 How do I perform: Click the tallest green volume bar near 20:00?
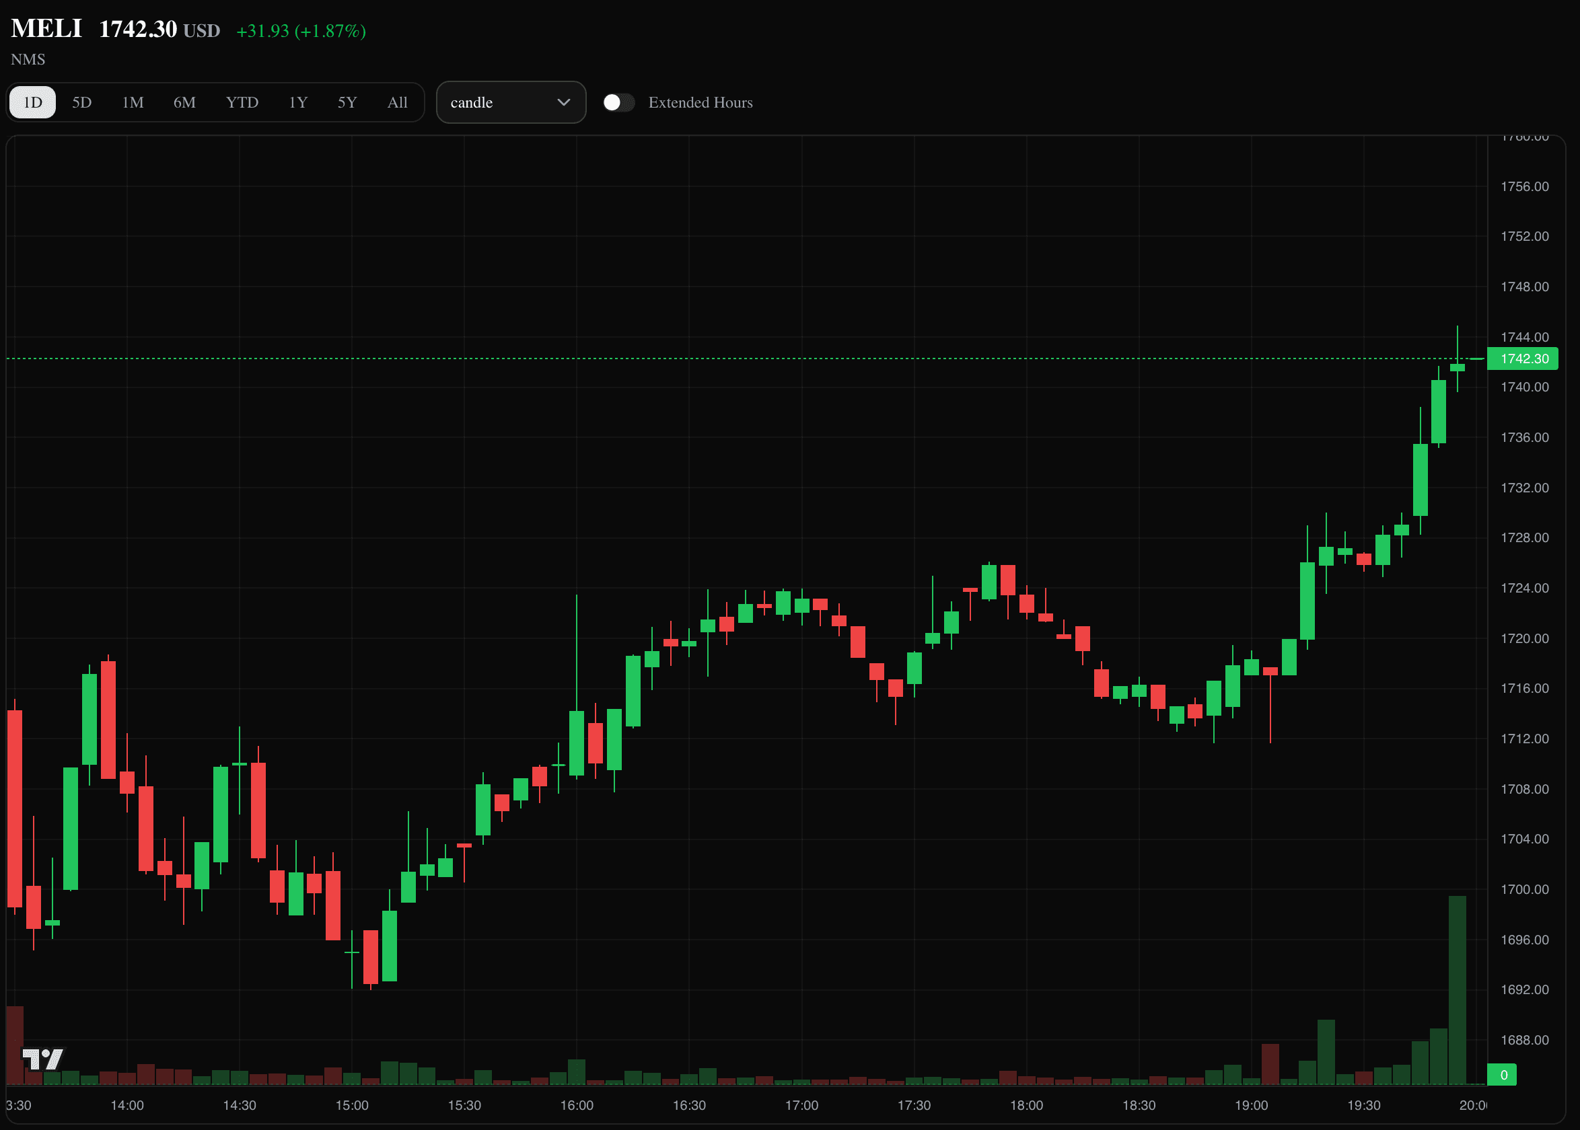coord(1458,990)
